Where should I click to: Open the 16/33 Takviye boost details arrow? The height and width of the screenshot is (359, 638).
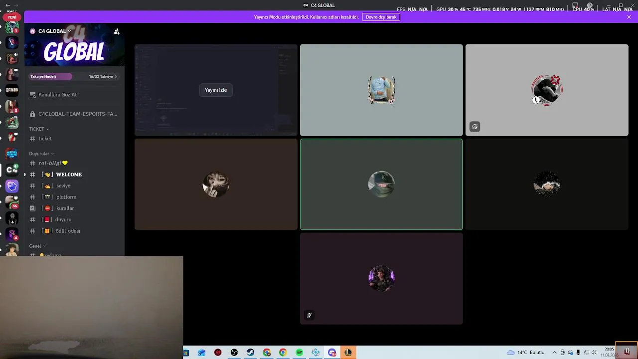116,76
